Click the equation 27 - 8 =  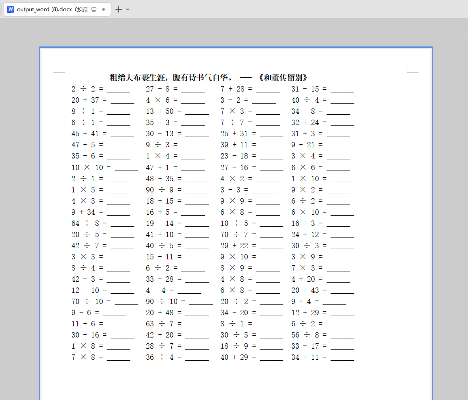tap(162, 89)
